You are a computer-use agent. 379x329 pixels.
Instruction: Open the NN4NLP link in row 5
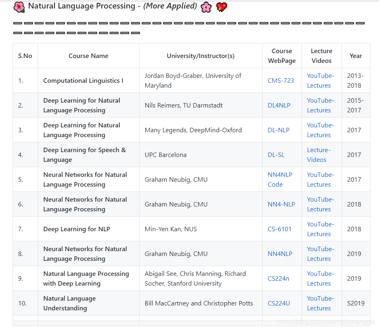280,175
